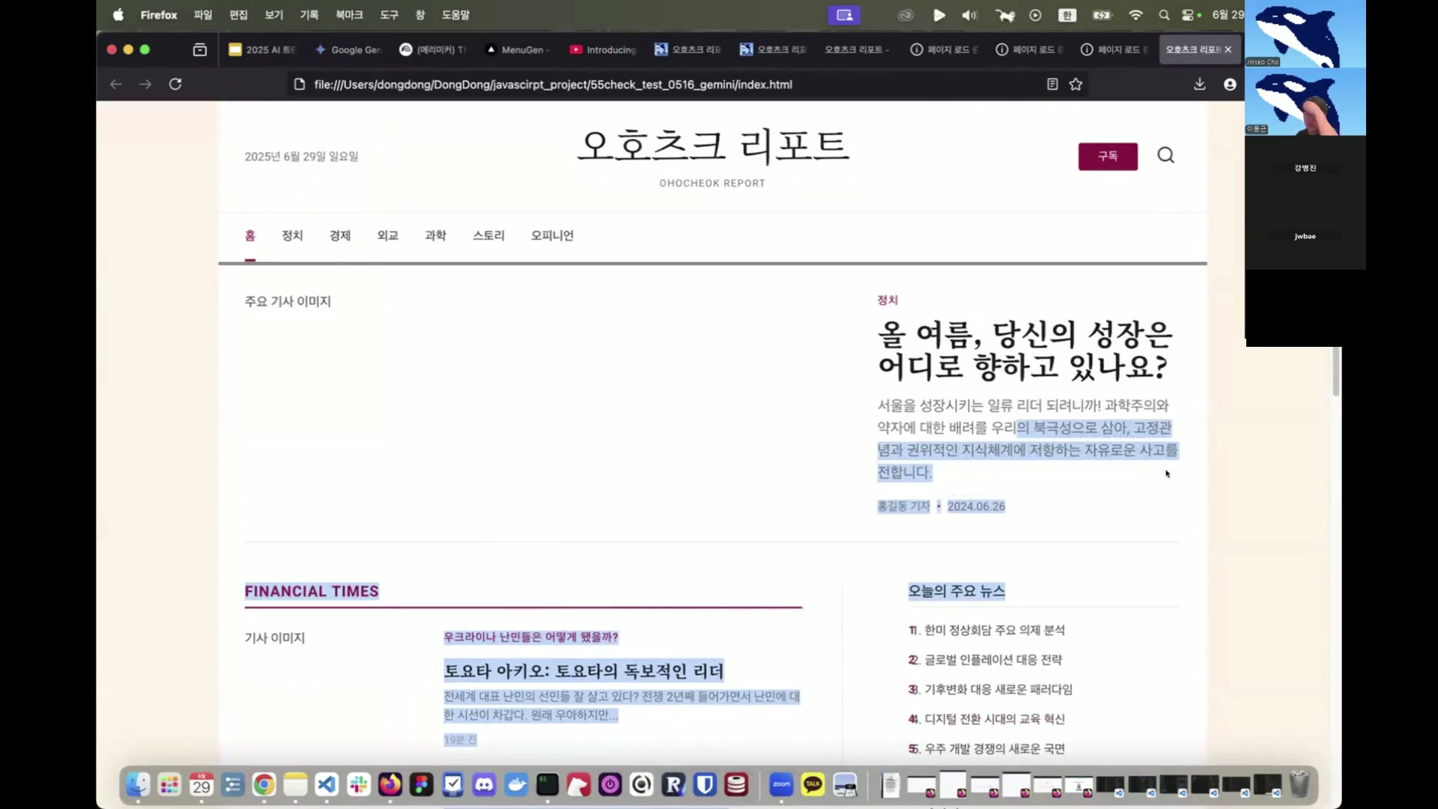The height and width of the screenshot is (809, 1438).
Task: Toggle reader view icon in the address bar
Action: coord(1052,85)
